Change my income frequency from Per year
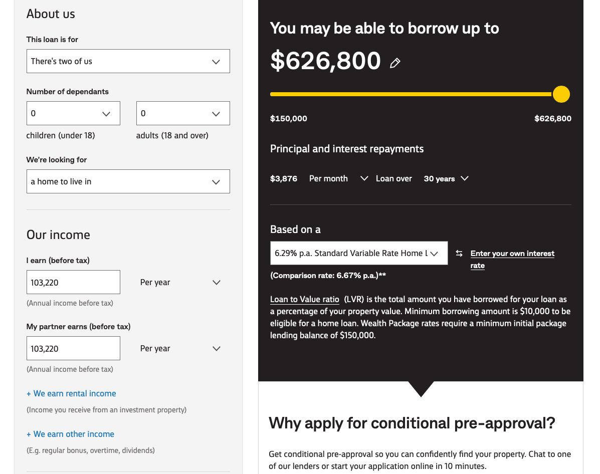The image size is (600, 474). click(x=180, y=283)
